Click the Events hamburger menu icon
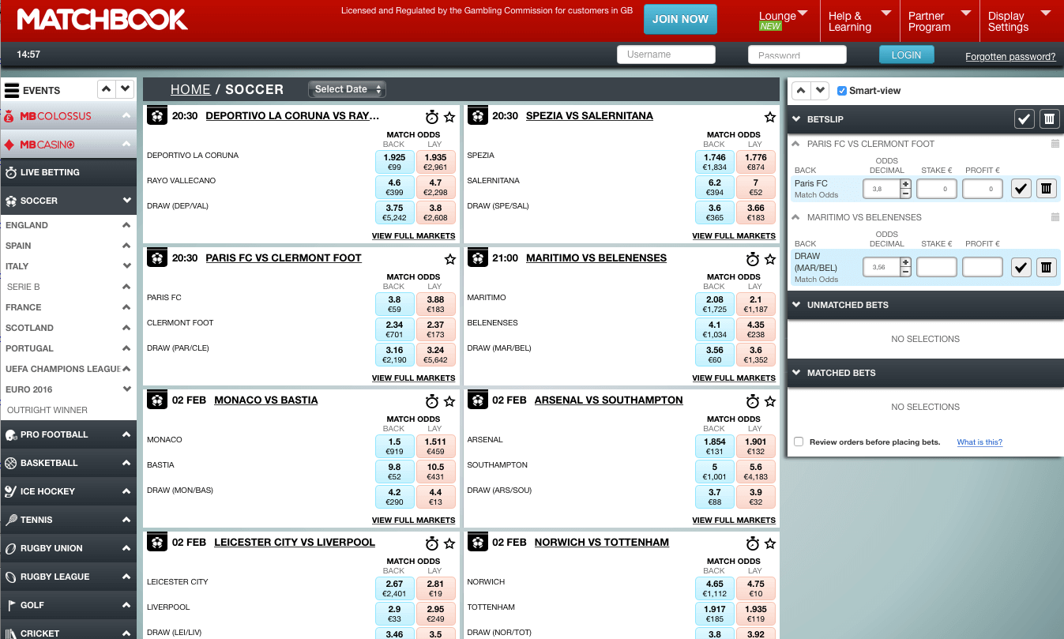1064x639 pixels. tap(11, 90)
